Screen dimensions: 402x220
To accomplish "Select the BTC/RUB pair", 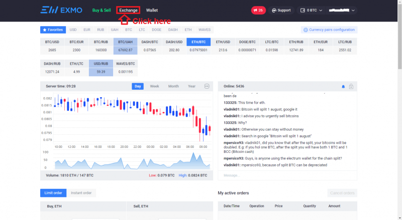I will pyautogui.click(x=101, y=46).
